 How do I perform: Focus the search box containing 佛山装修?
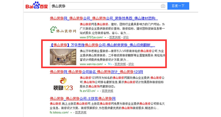pos(105,6)
